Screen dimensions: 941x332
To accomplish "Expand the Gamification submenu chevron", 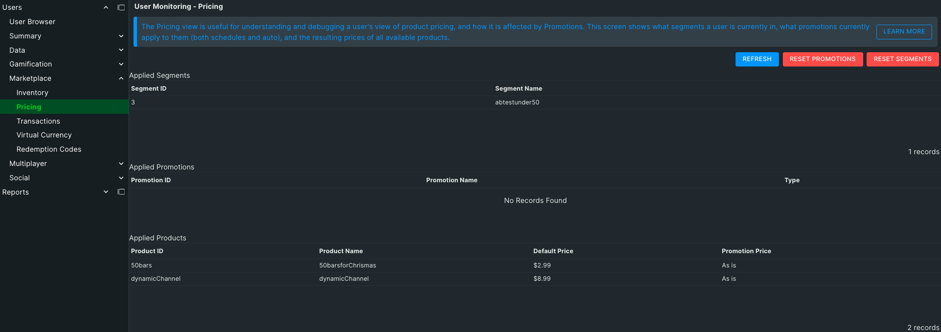I will tap(121, 64).
